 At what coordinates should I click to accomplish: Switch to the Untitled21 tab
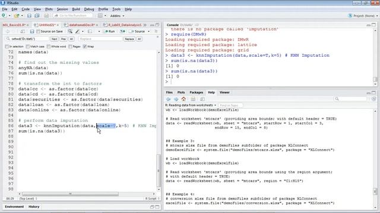coord(47,25)
